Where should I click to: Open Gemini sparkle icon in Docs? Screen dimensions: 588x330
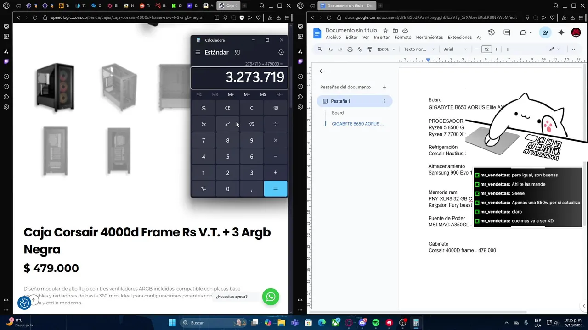point(561,33)
